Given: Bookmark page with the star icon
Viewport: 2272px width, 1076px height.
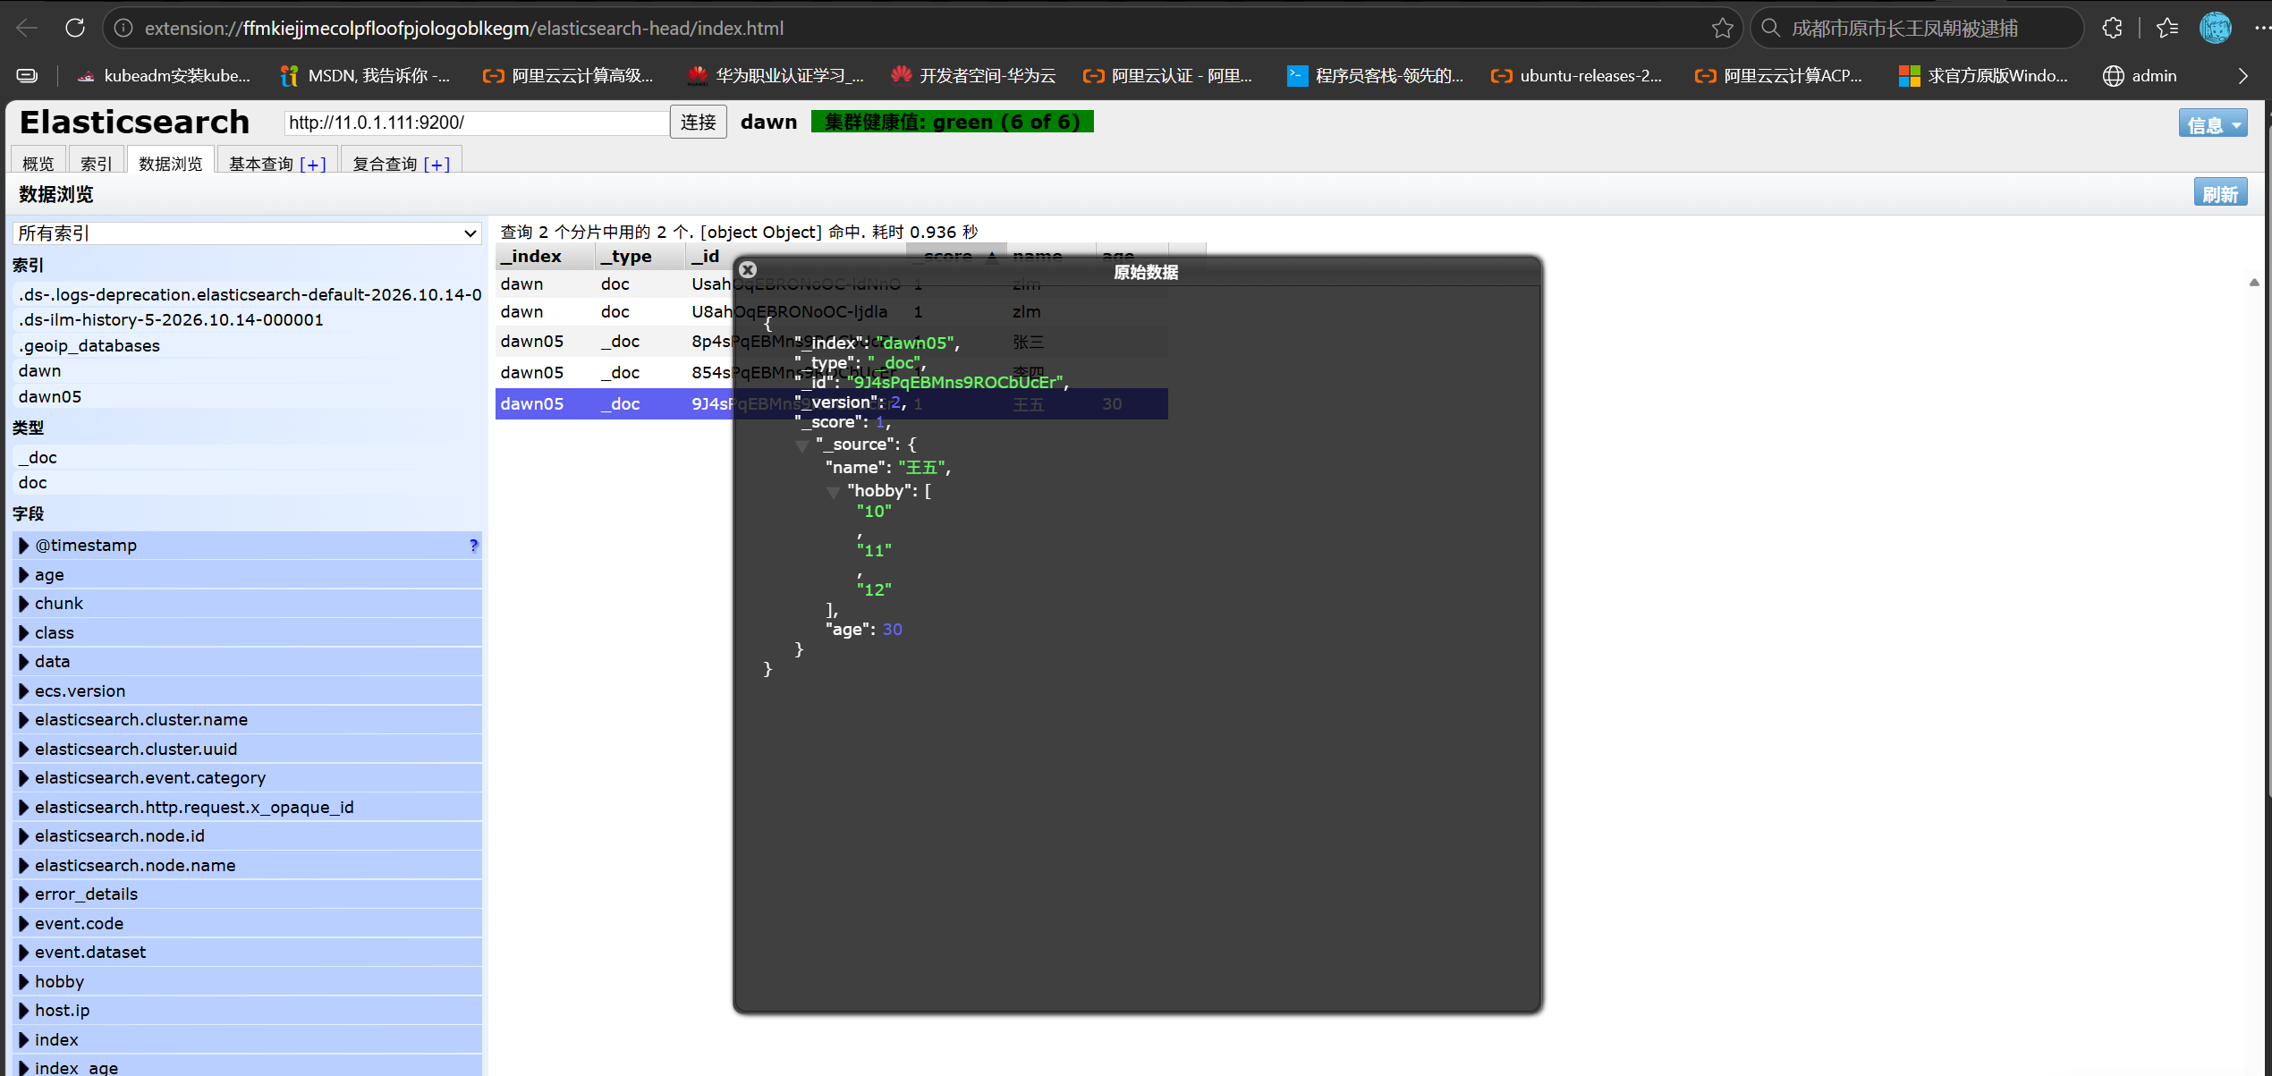Looking at the screenshot, I should tap(1722, 29).
